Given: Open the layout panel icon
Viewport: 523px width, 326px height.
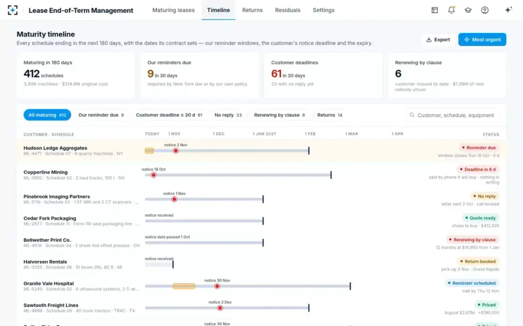Looking at the screenshot, I should click(x=435, y=10).
